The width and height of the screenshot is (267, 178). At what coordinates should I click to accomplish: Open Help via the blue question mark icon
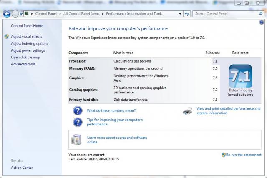pyautogui.click(x=262, y=22)
